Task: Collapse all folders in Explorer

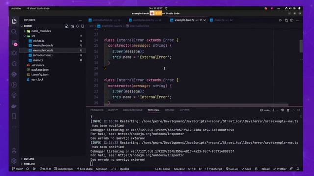Action: pyautogui.click(x=83, y=26)
